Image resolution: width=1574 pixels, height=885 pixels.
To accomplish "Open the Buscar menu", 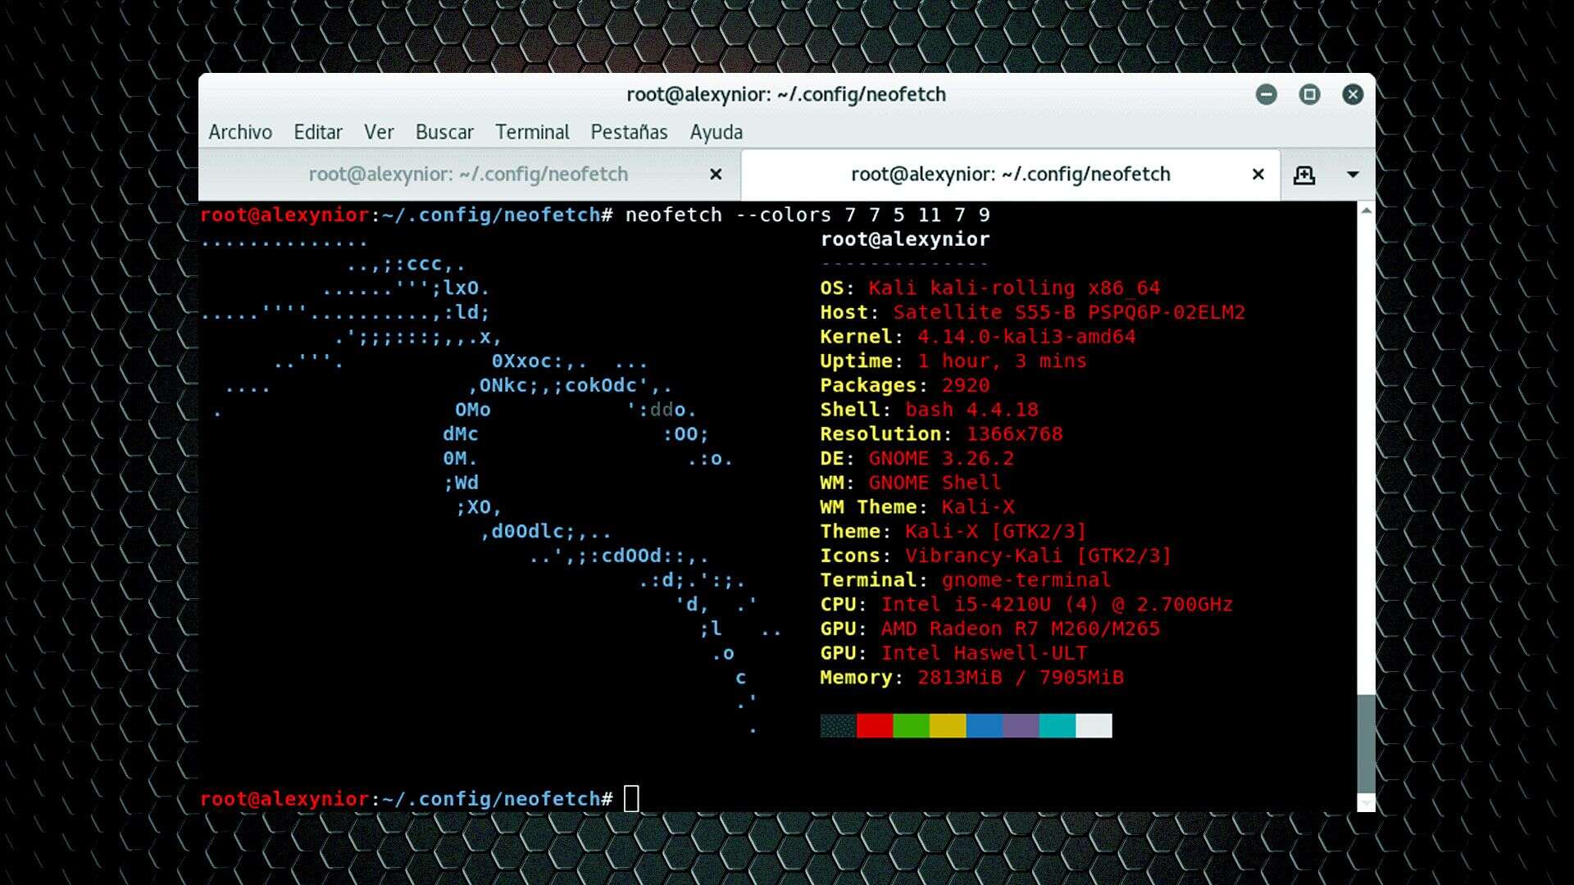I will point(444,131).
